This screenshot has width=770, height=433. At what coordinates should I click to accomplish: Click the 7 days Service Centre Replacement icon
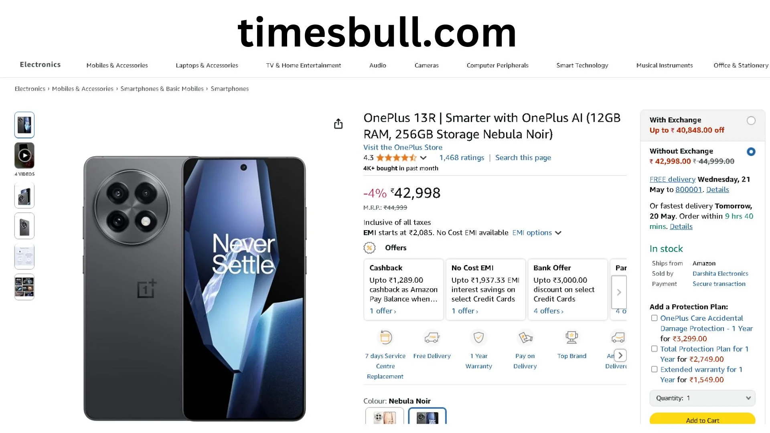[385, 338]
